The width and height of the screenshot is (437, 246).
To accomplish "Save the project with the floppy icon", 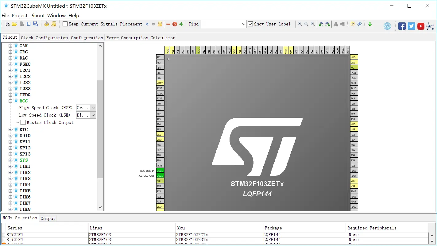I will pos(29,24).
